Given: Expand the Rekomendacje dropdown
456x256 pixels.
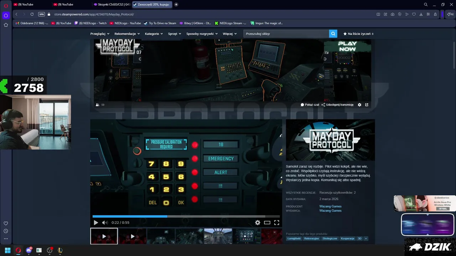Looking at the screenshot, I should coord(127,34).
